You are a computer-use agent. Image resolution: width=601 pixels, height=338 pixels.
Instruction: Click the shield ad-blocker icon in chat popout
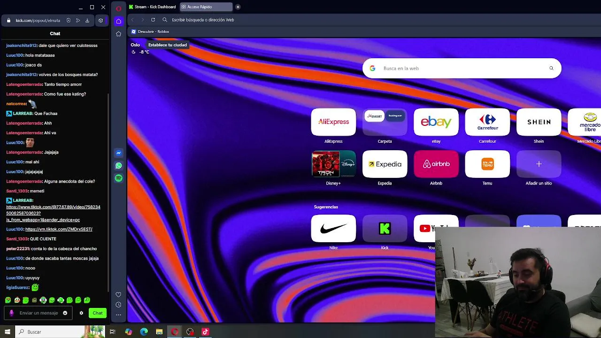coord(69,21)
